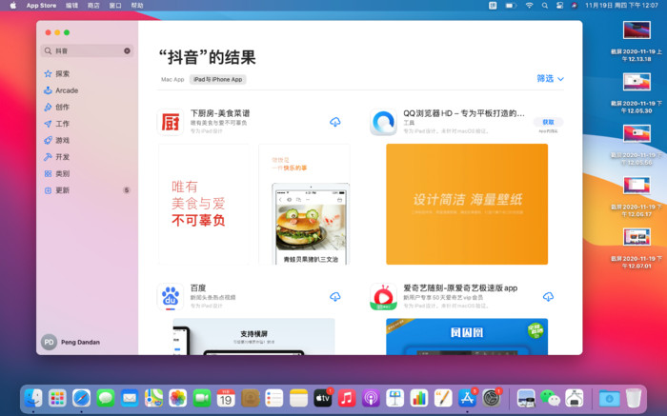Screen dimensions: 667x416
Task: Open Launchpad from the Dock
Action: (57, 398)
